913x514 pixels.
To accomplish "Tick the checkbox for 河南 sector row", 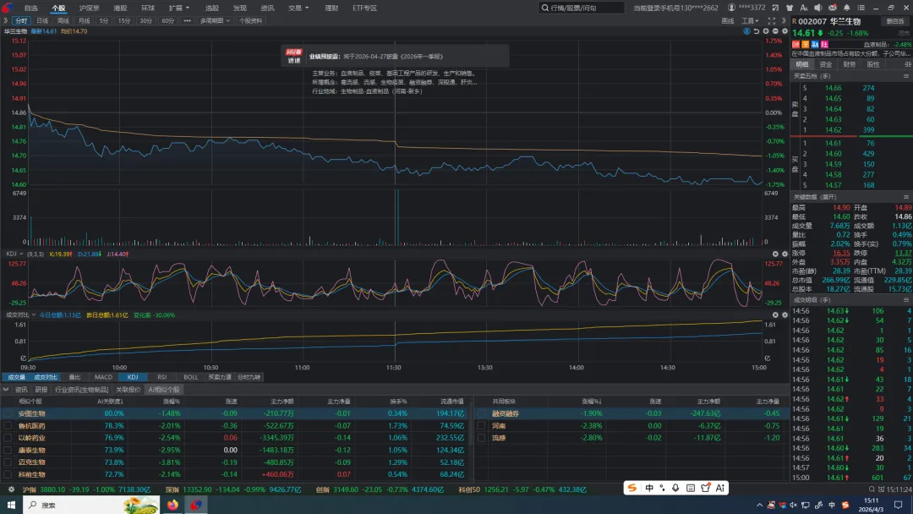I will pos(482,425).
